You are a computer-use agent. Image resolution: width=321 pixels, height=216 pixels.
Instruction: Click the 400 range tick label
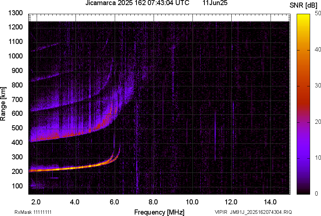tap(17, 142)
